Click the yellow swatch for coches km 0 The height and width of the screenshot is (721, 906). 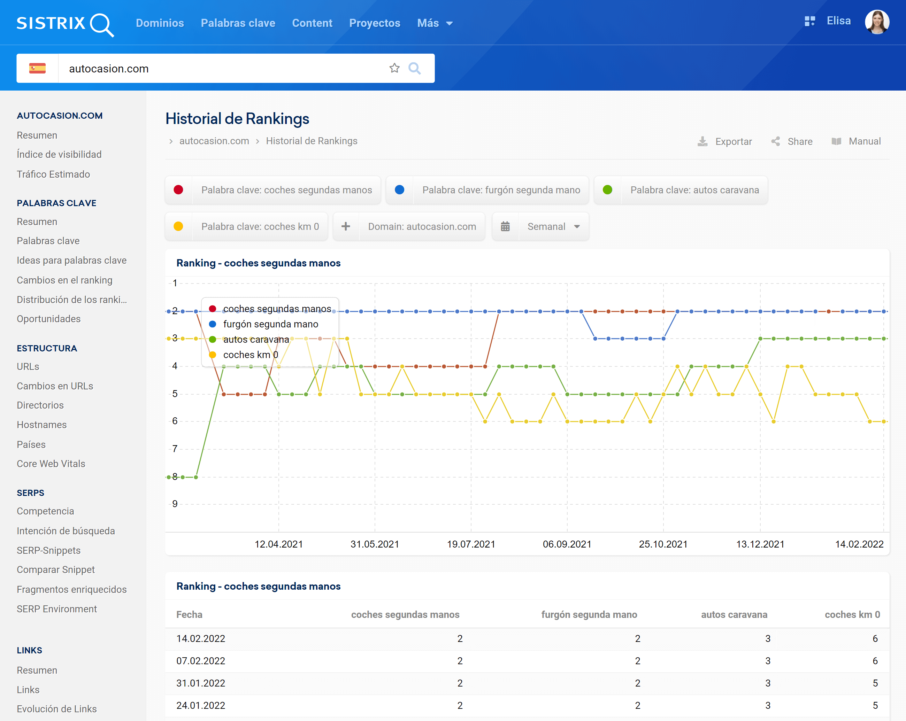(x=179, y=226)
